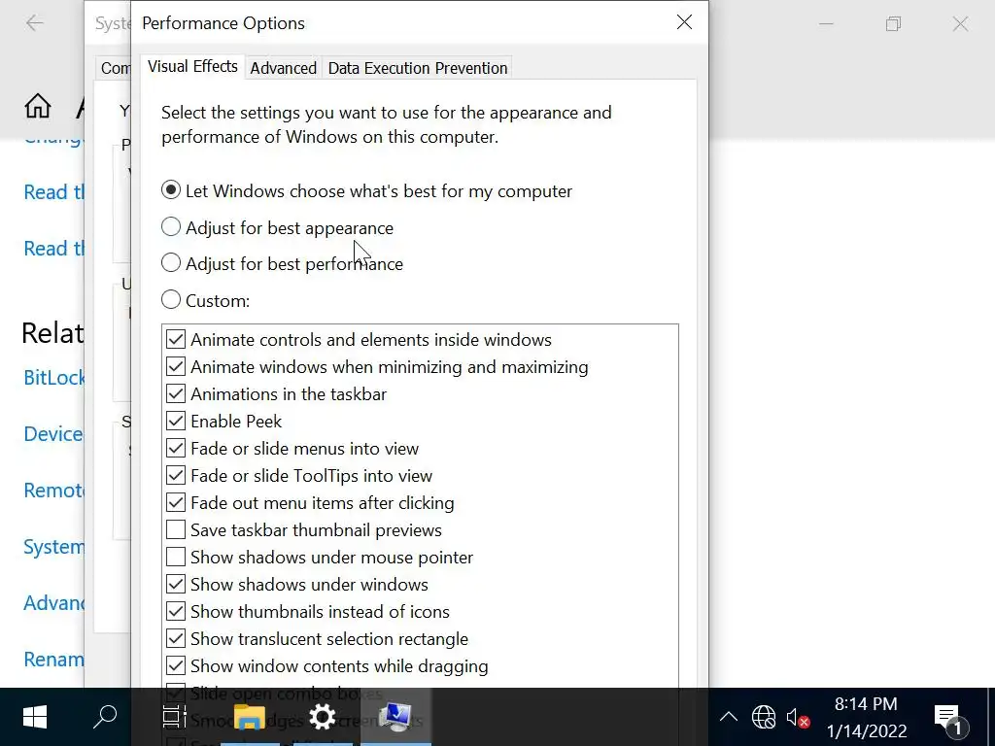Restore down the Settings window
995x746 pixels.
click(x=894, y=24)
